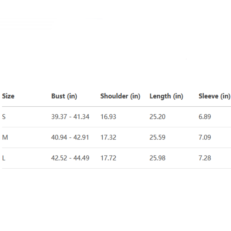Click the Bust (in) column header
Image resolution: width=231 pixels, height=231 pixels.
pyautogui.click(x=64, y=96)
